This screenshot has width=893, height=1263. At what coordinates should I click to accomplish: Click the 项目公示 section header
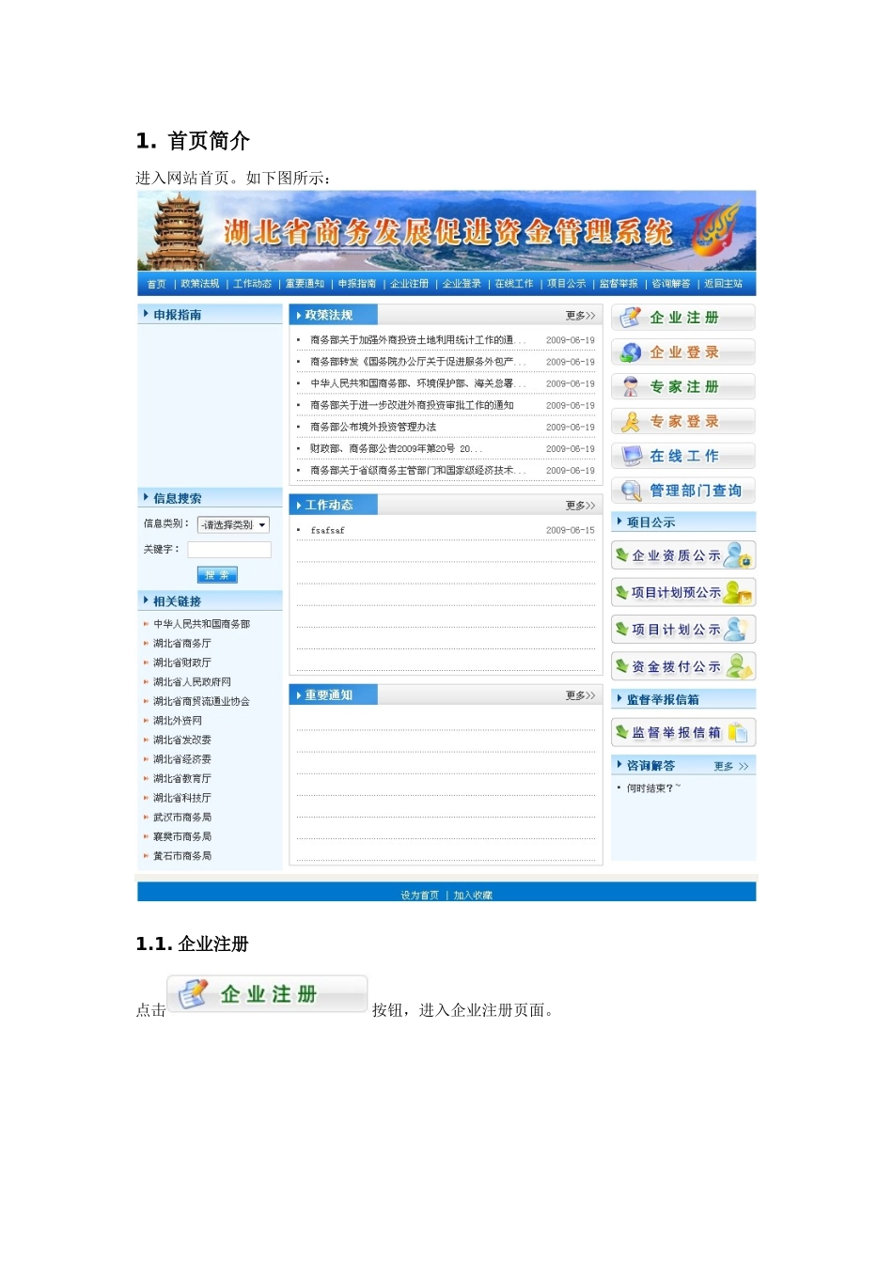pyautogui.click(x=683, y=522)
